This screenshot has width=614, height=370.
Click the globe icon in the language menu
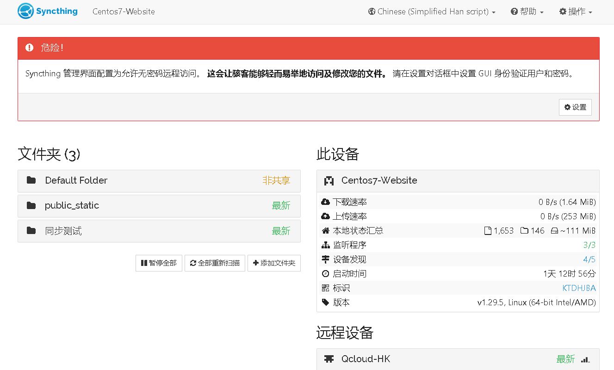[x=372, y=12]
